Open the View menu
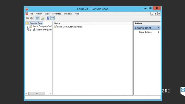Screen dimensions: 185x104 47,14
